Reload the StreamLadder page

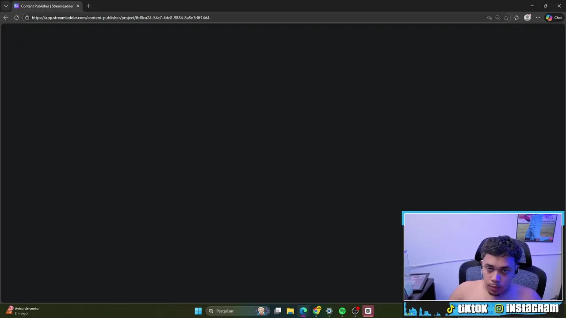(16, 18)
